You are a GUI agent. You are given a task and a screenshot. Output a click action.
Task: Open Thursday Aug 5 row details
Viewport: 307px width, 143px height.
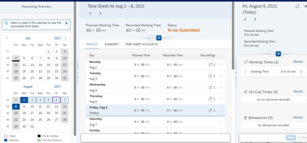(156, 99)
